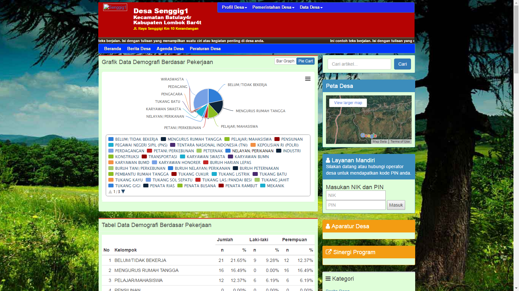Expand the Pemerintahan Desa dropdown

tap(273, 7)
